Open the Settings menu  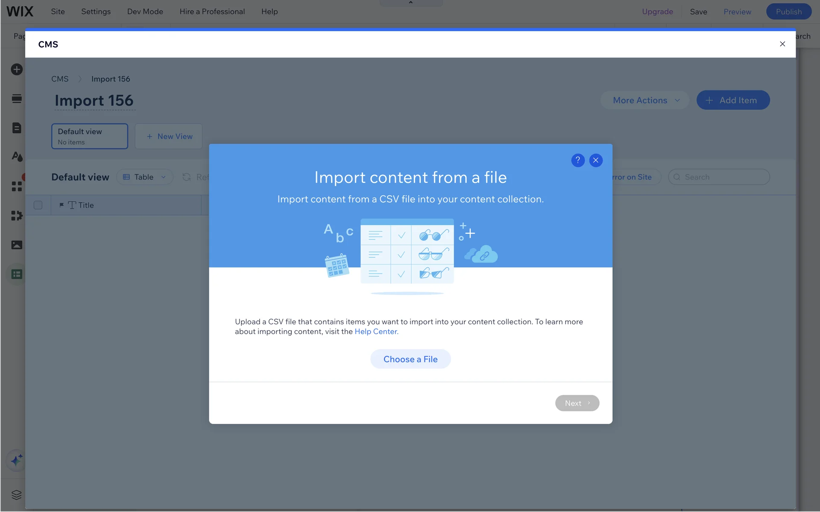click(x=96, y=12)
